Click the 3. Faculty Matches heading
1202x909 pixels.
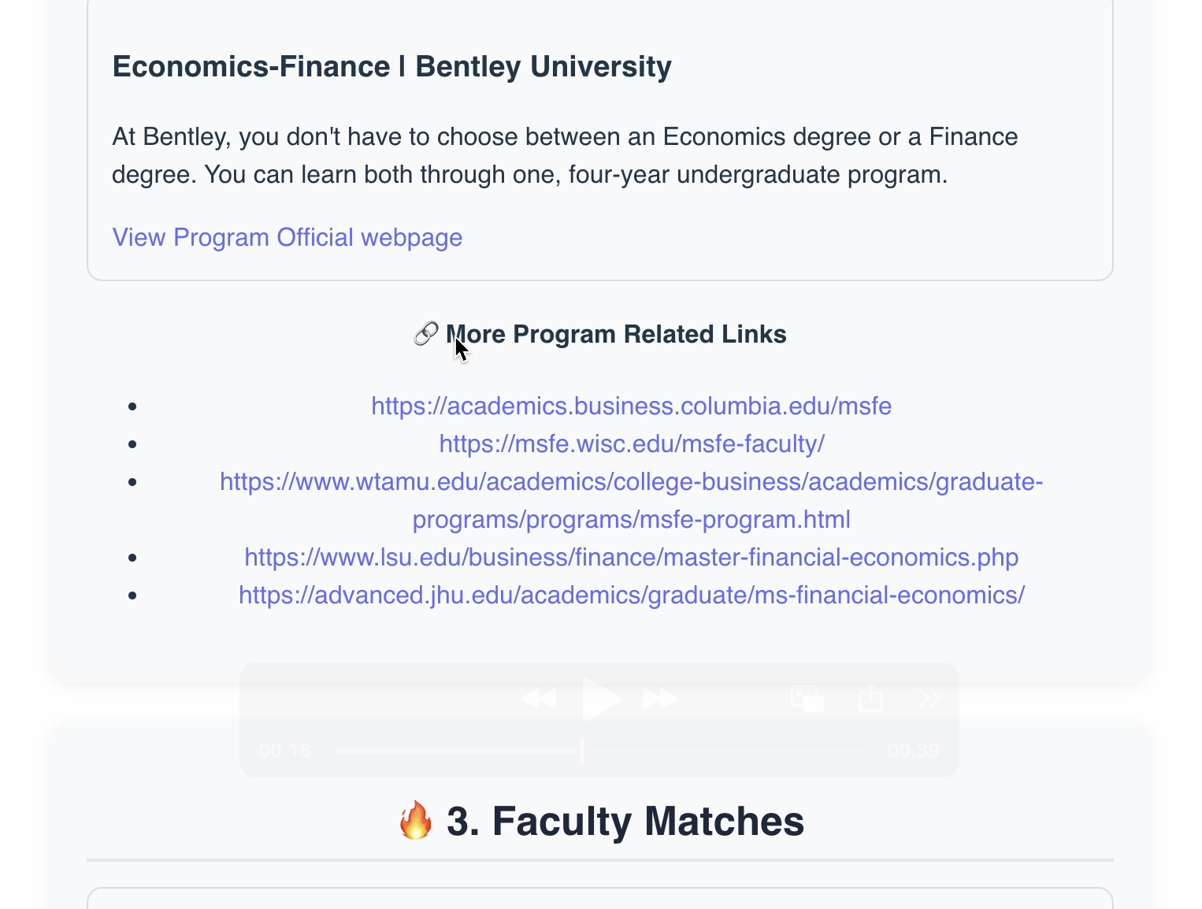[625, 821]
